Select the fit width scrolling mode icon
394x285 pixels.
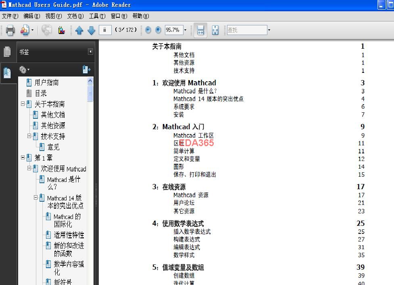point(200,30)
